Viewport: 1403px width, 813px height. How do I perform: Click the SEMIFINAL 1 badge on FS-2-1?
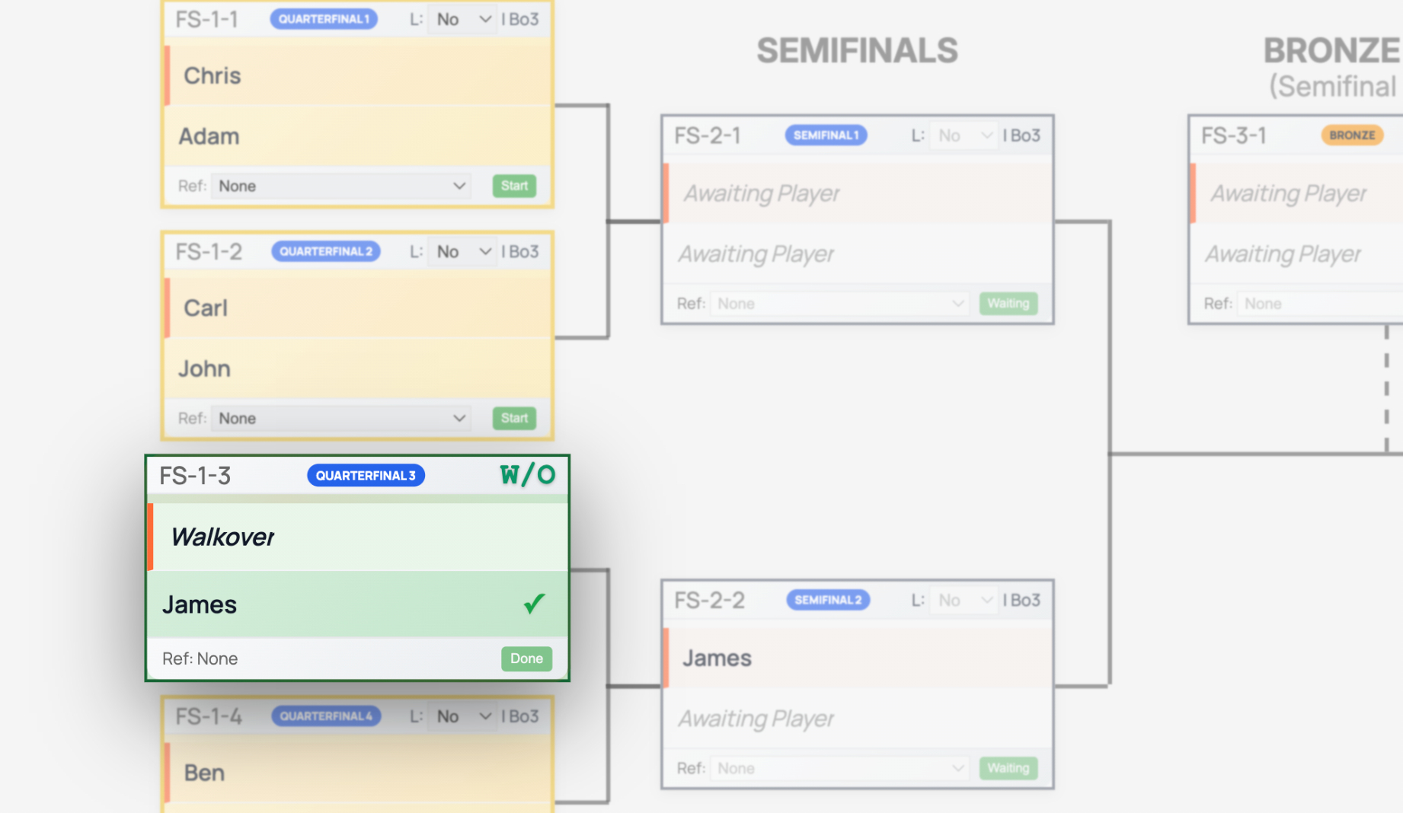tap(826, 135)
